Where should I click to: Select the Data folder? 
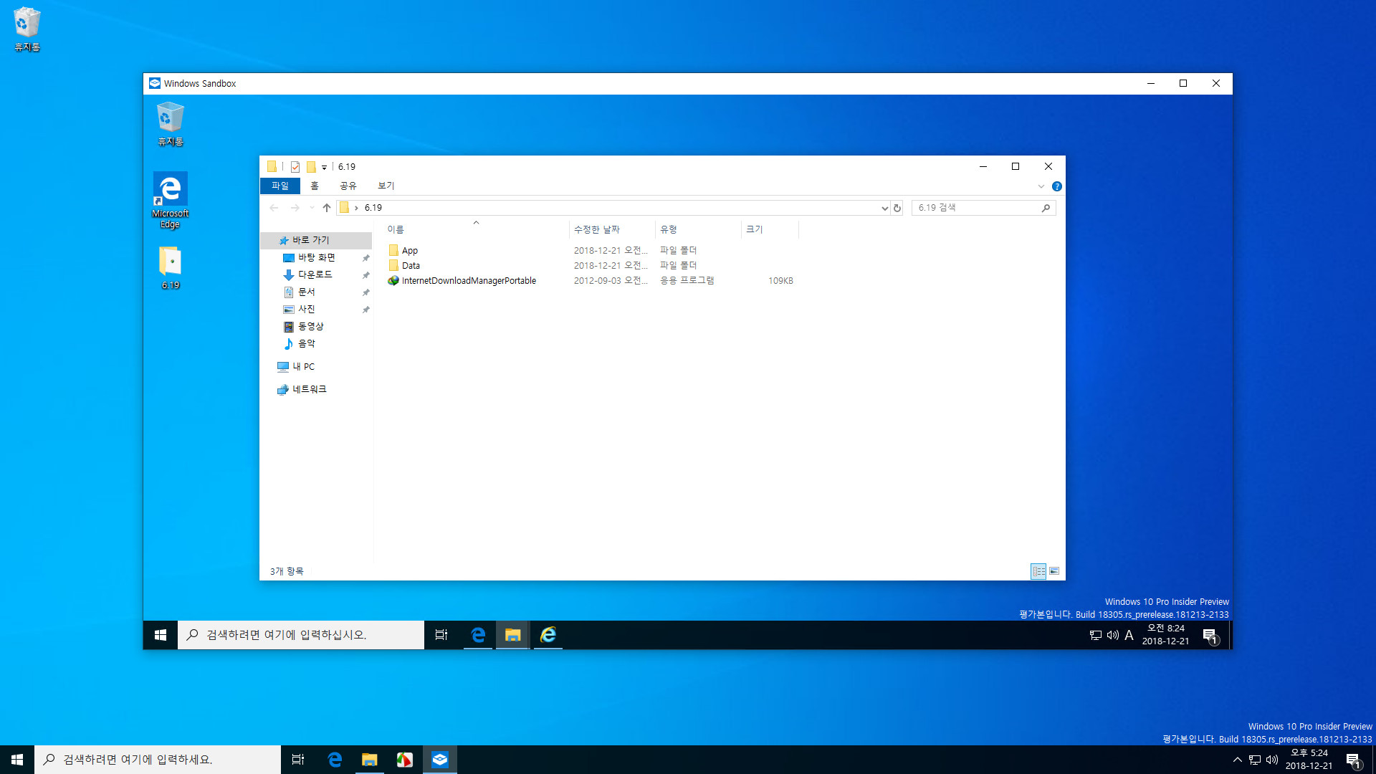411,266
